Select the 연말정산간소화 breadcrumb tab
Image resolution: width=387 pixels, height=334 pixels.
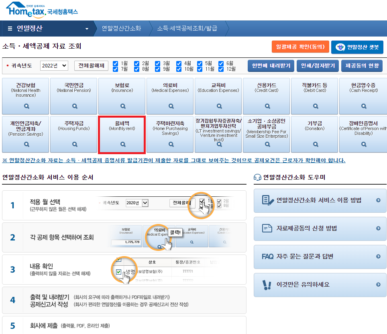point(122,29)
